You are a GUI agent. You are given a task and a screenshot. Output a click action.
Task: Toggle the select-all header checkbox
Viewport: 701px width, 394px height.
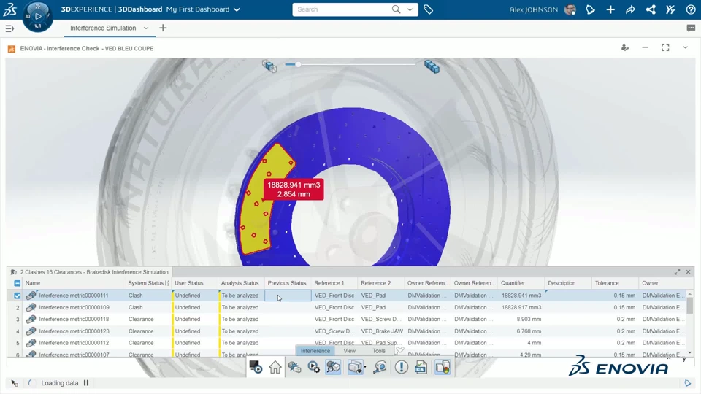[x=17, y=283]
